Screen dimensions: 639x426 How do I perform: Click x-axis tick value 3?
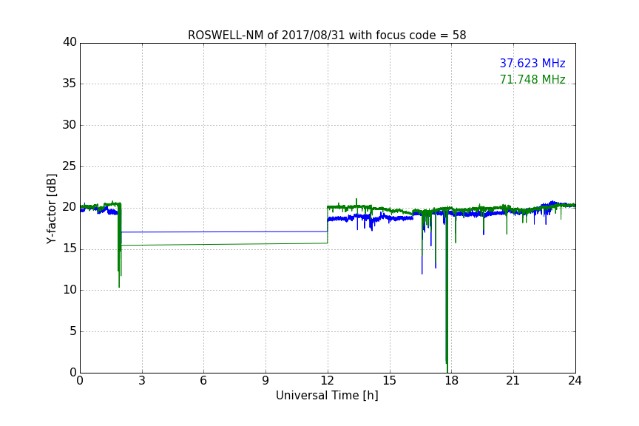[142, 381]
